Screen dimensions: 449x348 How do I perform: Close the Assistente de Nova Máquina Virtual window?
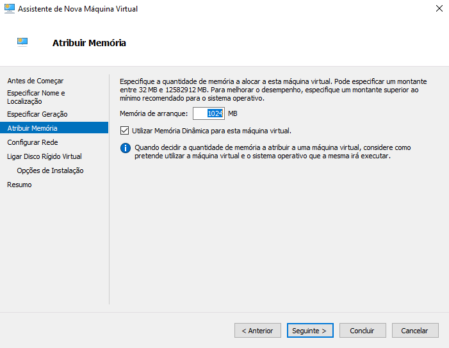tap(439, 9)
